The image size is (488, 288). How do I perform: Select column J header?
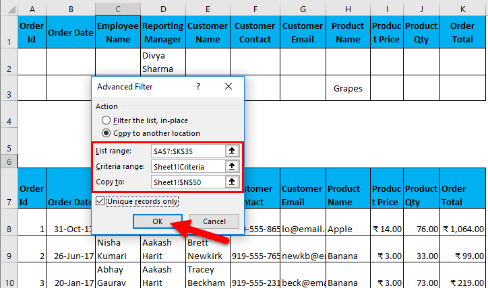[421, 9]
